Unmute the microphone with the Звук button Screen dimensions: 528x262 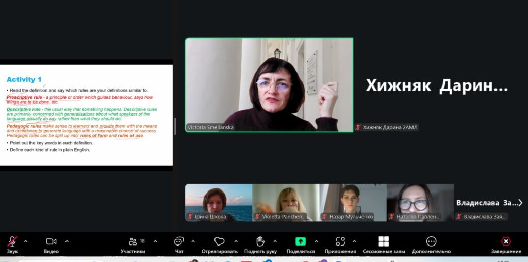[12, 242]
